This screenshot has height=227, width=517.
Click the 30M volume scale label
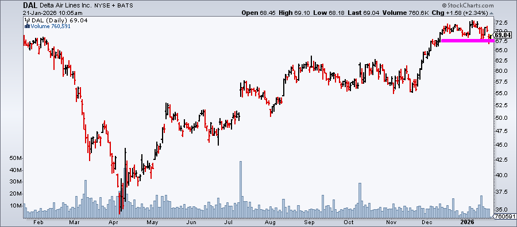coord(16,182)
